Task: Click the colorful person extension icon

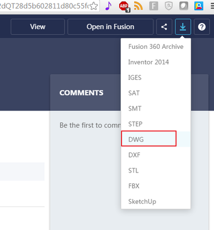Action: click(198, 6)
